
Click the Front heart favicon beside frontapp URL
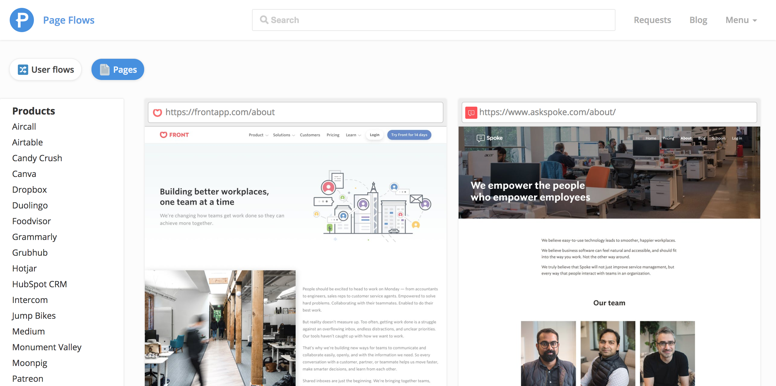[x=157, y=112]
